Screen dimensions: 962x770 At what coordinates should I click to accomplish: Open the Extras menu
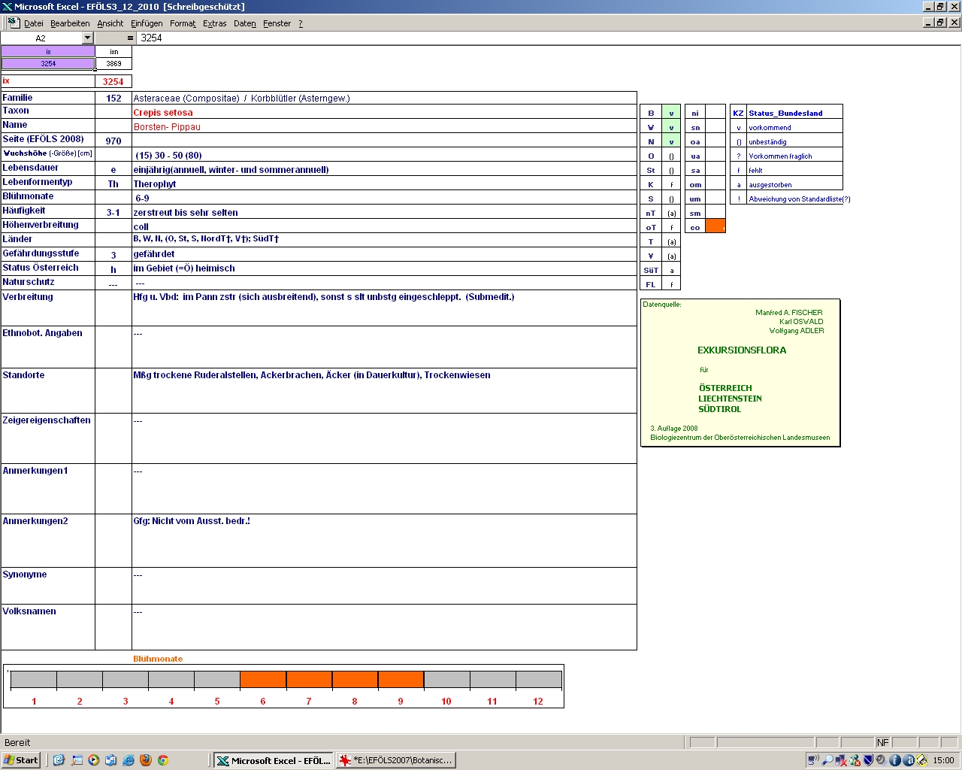215,23
